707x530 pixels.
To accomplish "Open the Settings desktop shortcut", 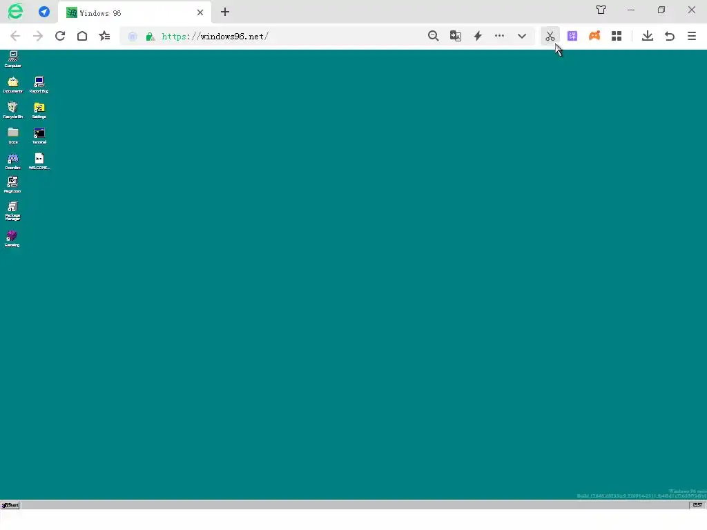I will coord(39,110).
